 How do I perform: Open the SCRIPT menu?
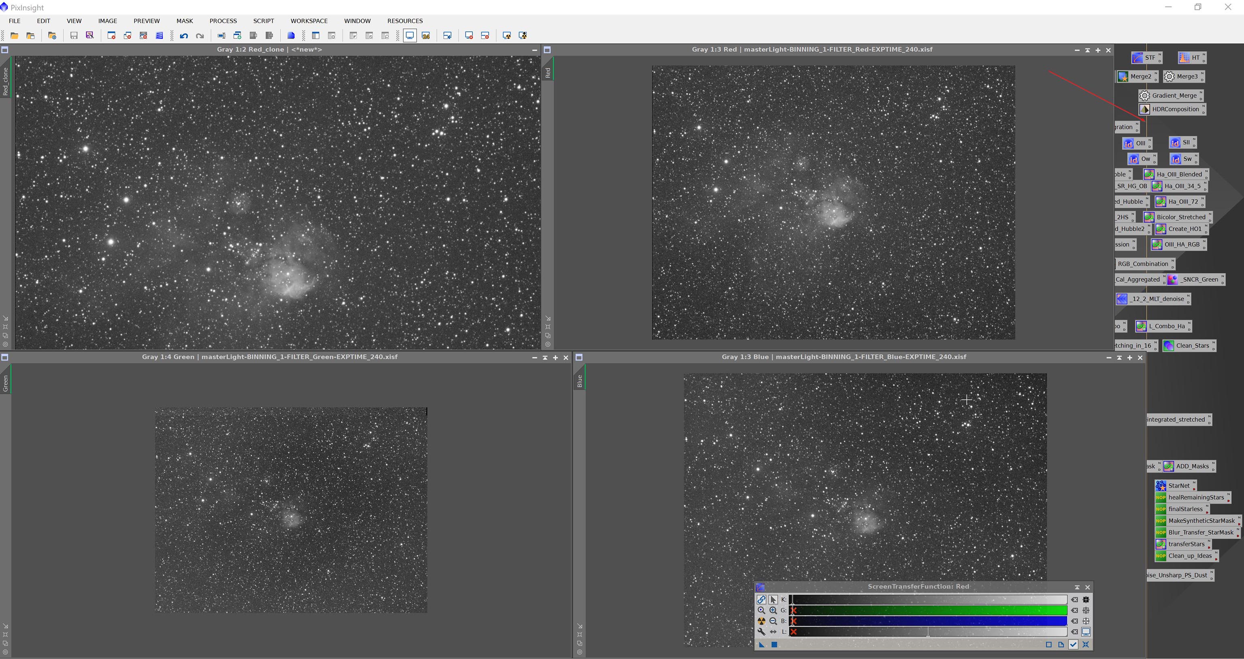[x=263, y=21]
